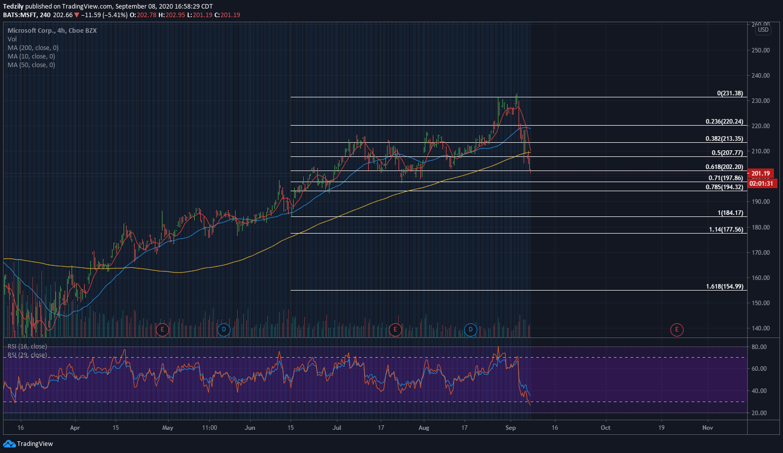Click the 0.5(207.77) Fibonacci level label

[x=728, y=153]
